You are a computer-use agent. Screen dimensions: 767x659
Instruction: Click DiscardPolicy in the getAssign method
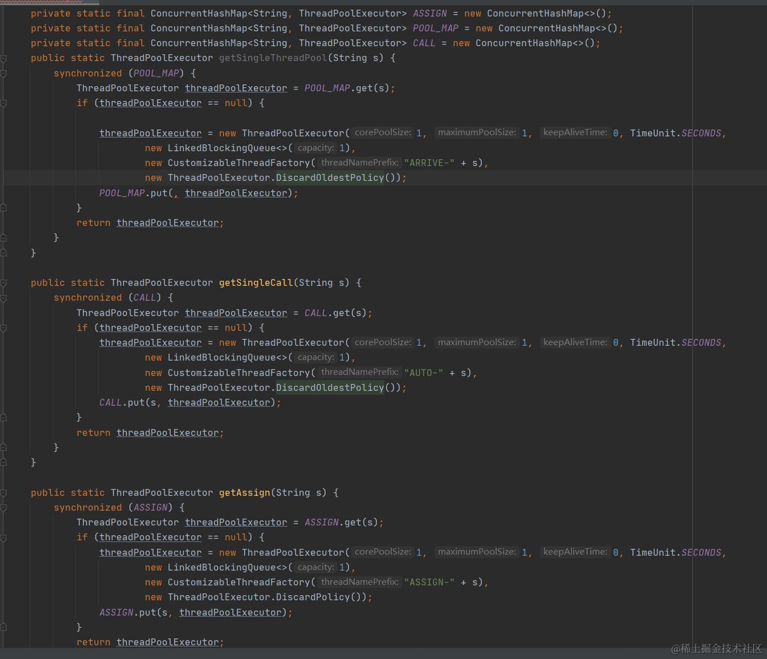pos(313,597)
